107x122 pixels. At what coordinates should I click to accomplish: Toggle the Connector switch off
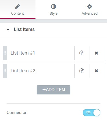click(x=91, y=113)
